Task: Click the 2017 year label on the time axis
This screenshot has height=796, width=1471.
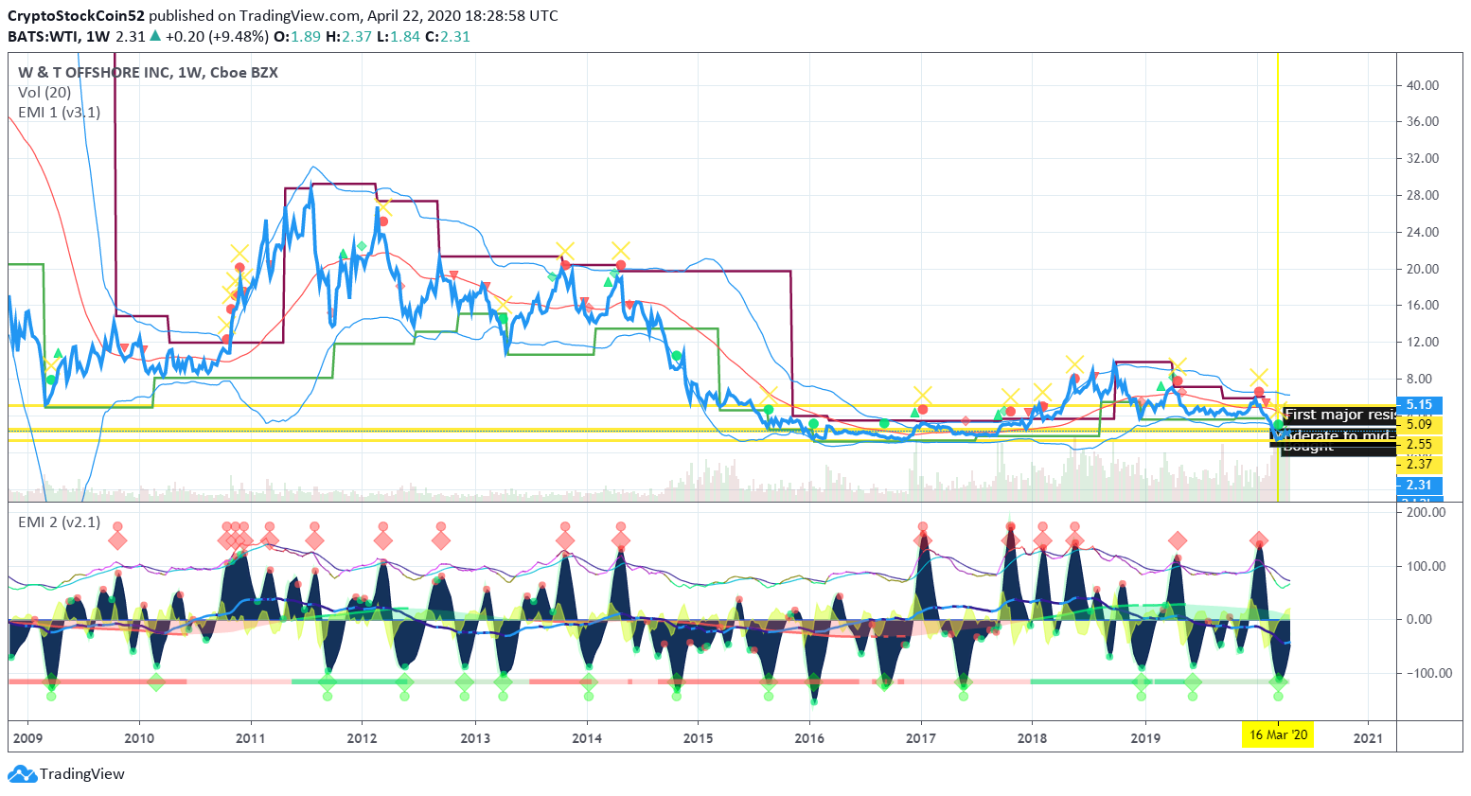Action: coord(921,738)
